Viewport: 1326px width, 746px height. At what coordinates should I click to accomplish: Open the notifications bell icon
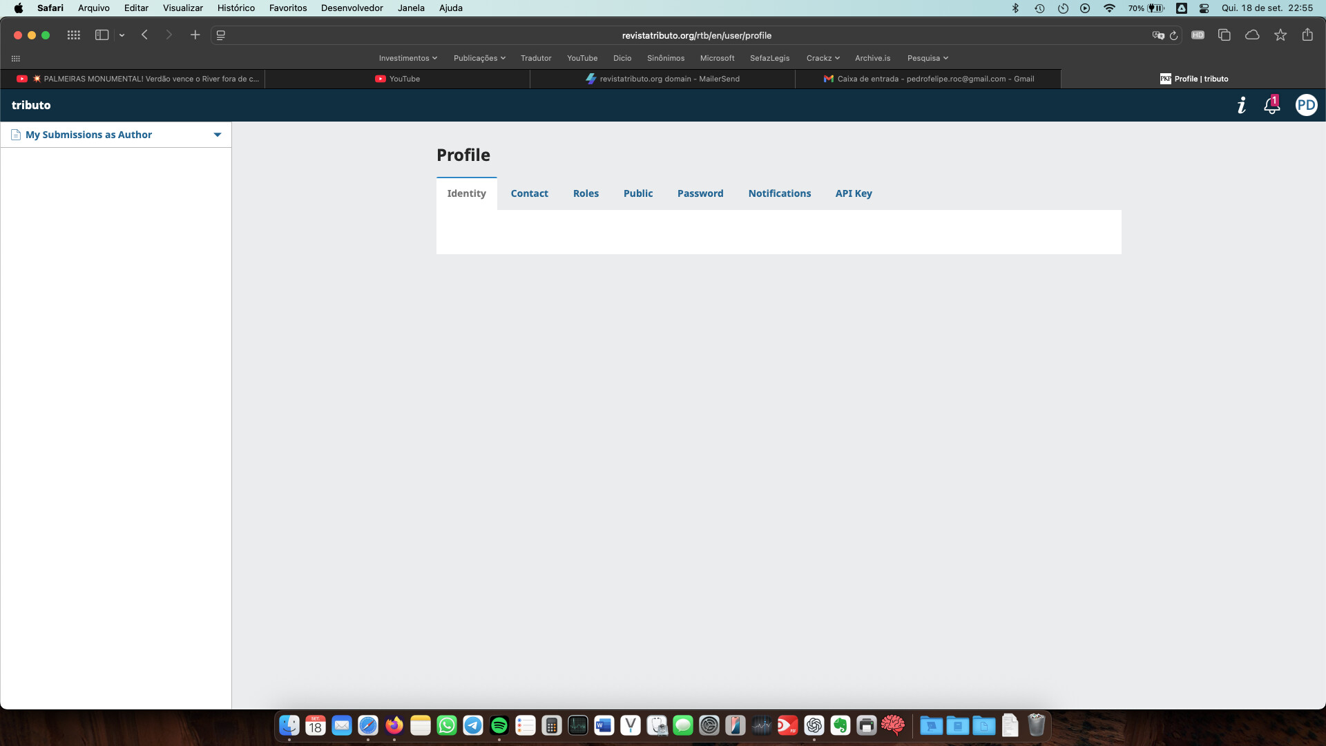point(1271,106)
